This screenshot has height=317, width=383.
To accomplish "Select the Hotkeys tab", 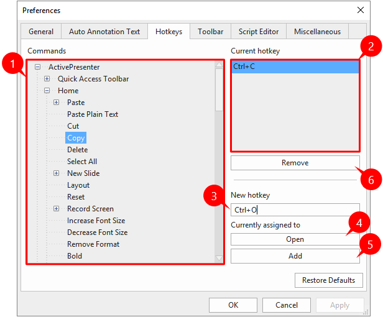I will [x=168, y=31].
